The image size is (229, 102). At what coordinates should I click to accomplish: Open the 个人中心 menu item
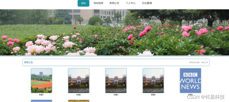tap(131, 3)
